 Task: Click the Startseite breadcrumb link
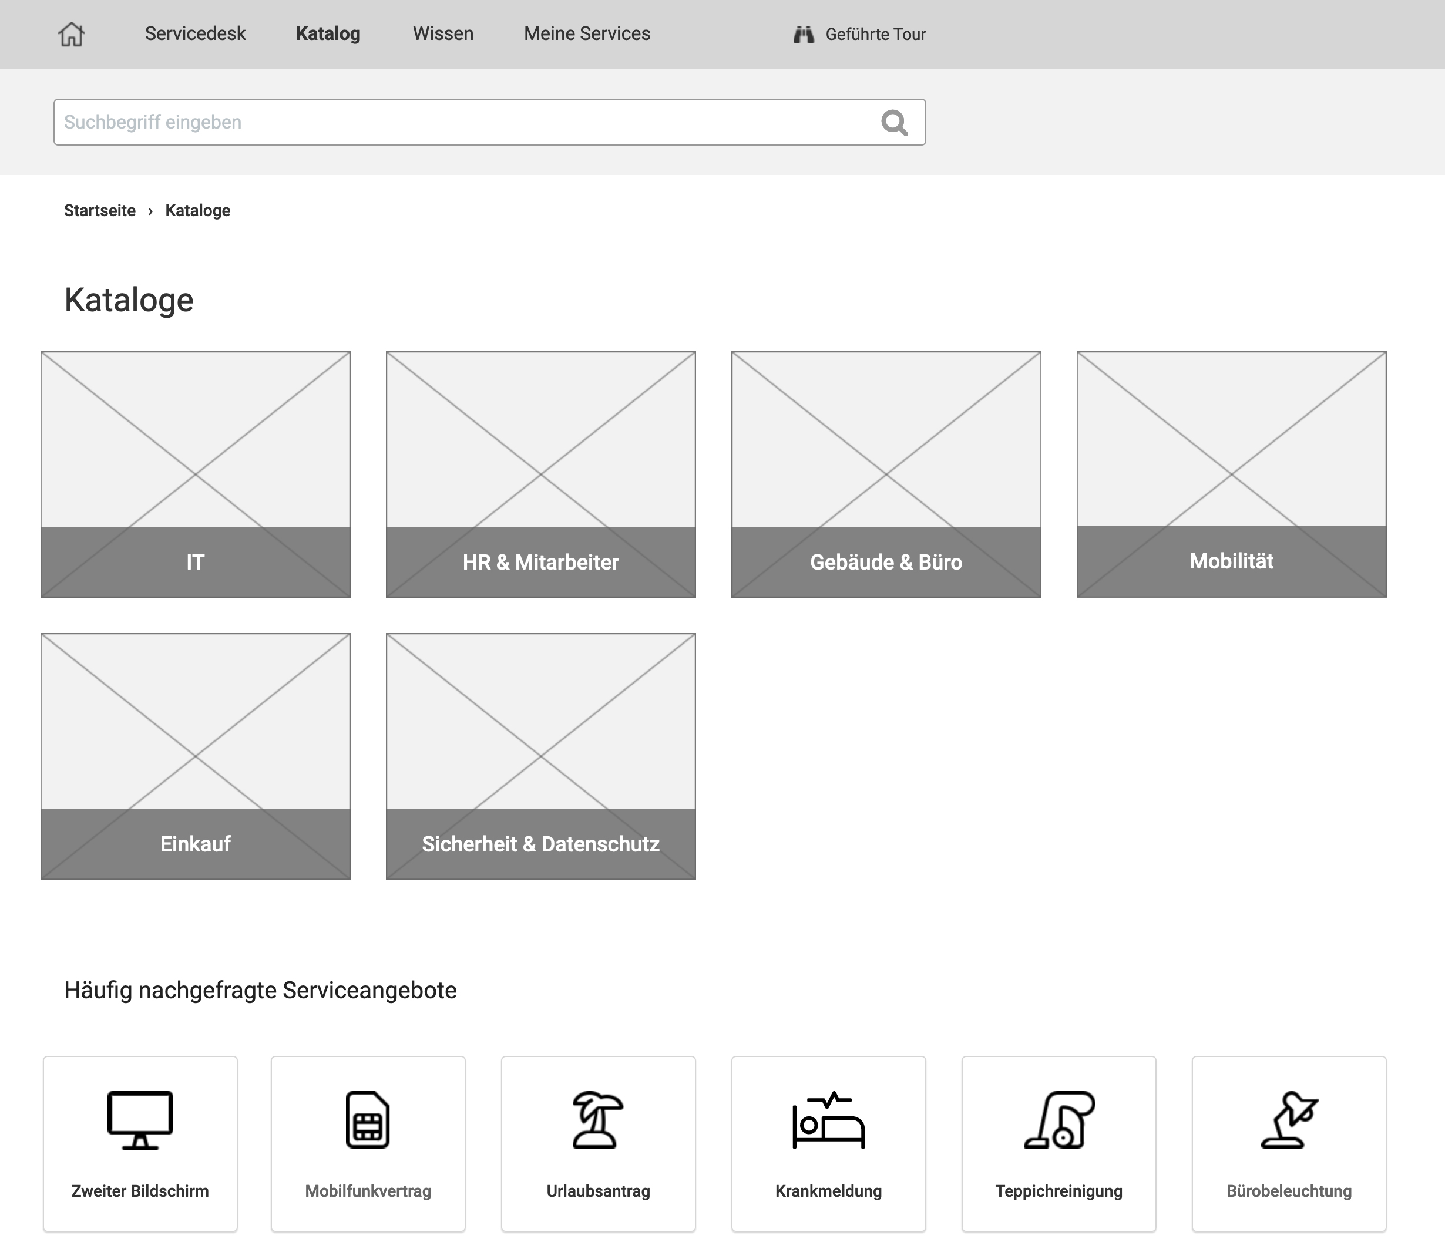pyautogui.click(x=99, y=210)
